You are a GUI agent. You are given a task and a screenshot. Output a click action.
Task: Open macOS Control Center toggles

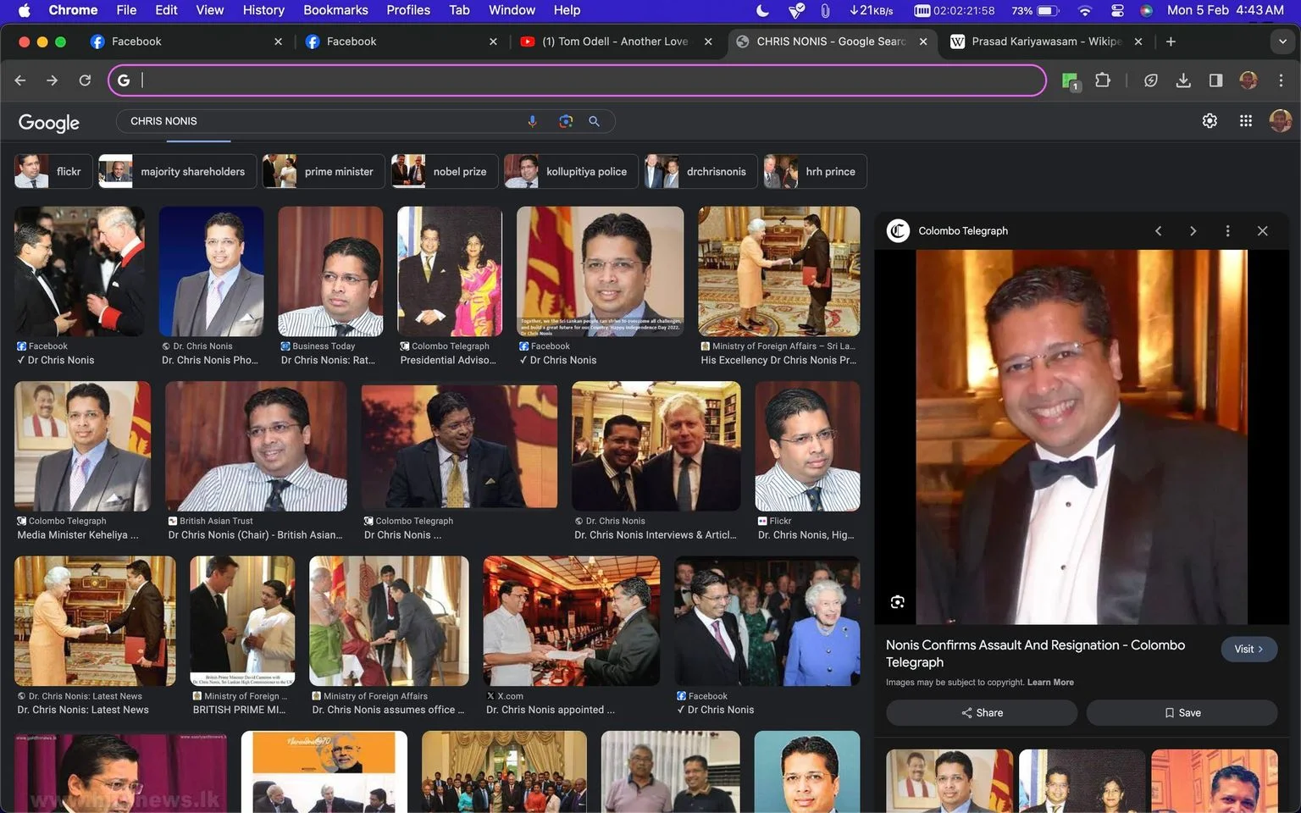tap(1117, 10)
